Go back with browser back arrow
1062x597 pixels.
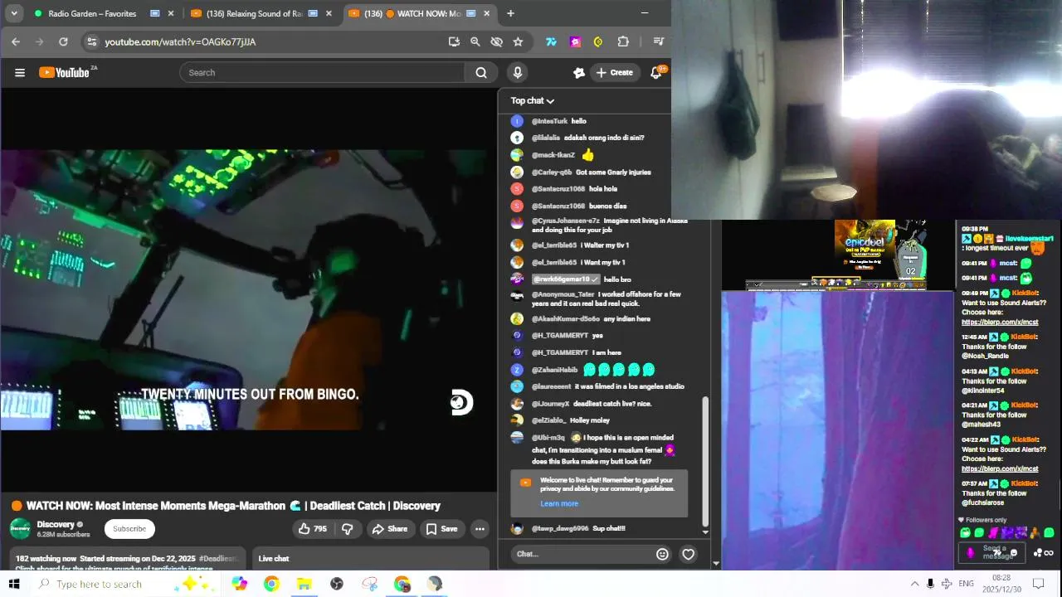[16, 41]
